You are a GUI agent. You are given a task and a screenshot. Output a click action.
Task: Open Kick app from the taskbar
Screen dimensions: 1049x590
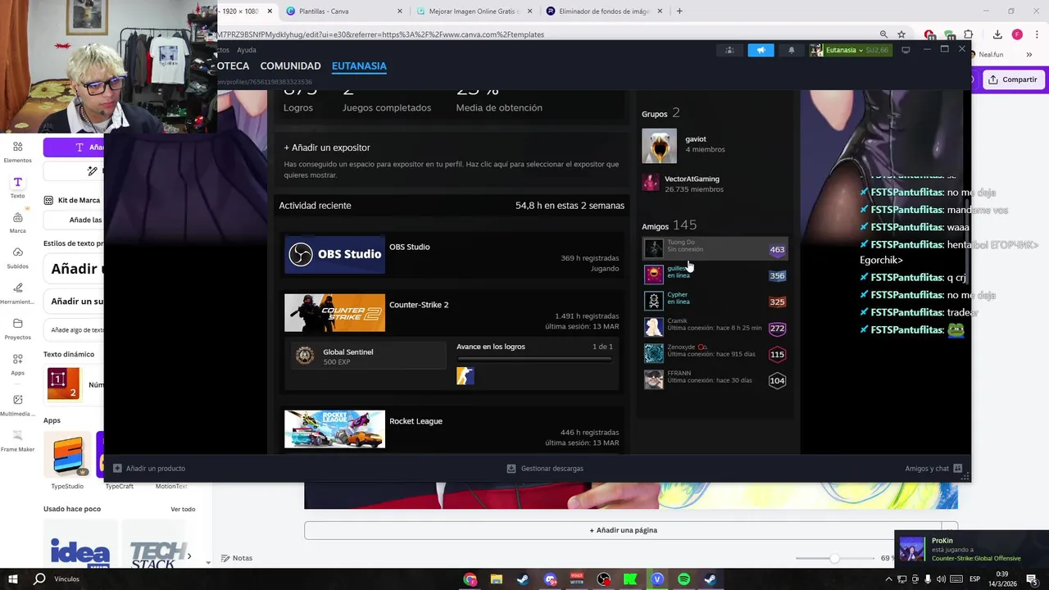[x=630, y=579]
